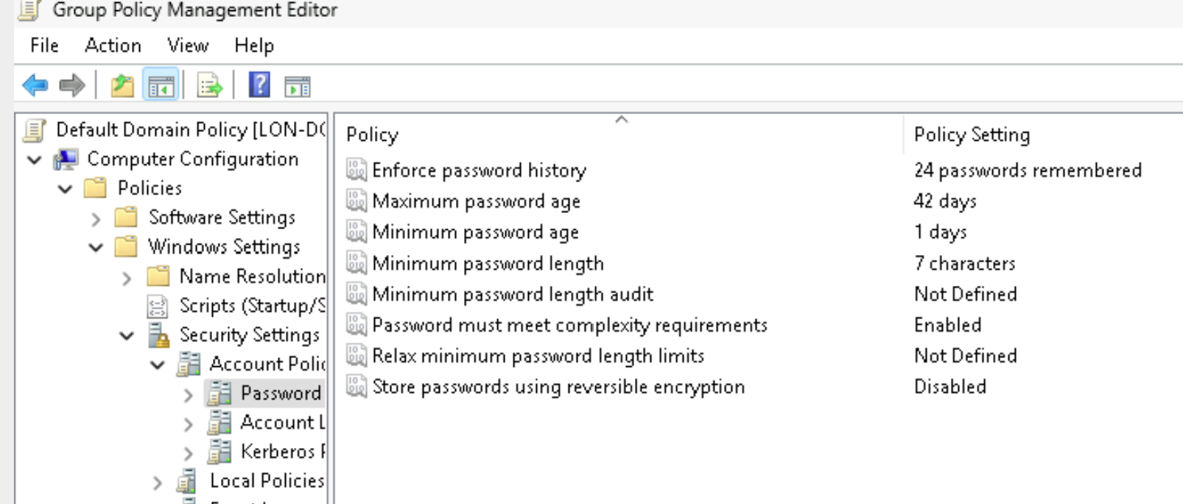Screen dimensions: 1183x504
Task: Toggle Show/Hide Console Tree icon
Action: point(161,86)
